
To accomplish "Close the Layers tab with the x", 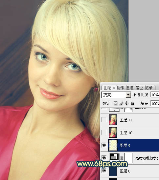I will 114,88.
